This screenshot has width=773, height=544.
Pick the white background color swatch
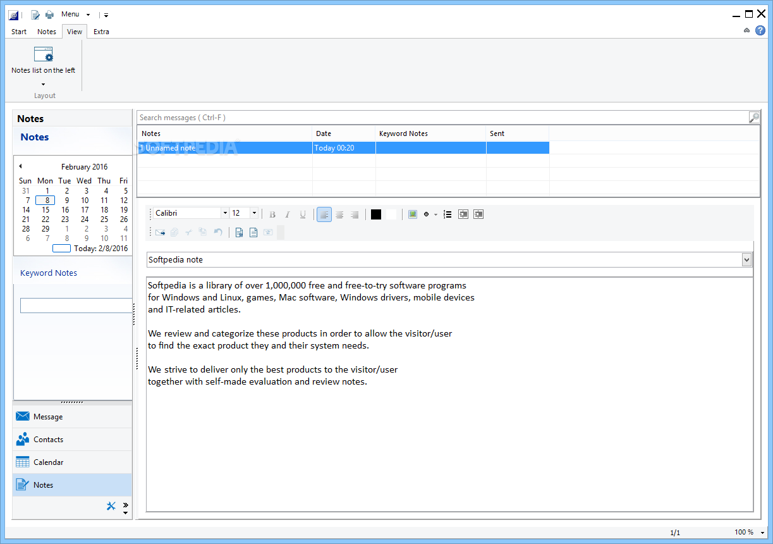pos(391,214)
